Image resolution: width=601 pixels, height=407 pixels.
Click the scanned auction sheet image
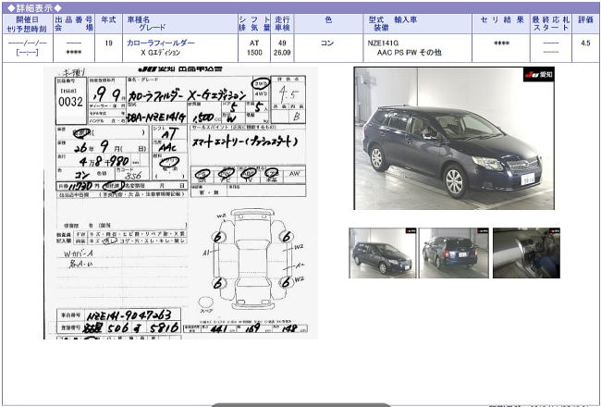(180, 203)
